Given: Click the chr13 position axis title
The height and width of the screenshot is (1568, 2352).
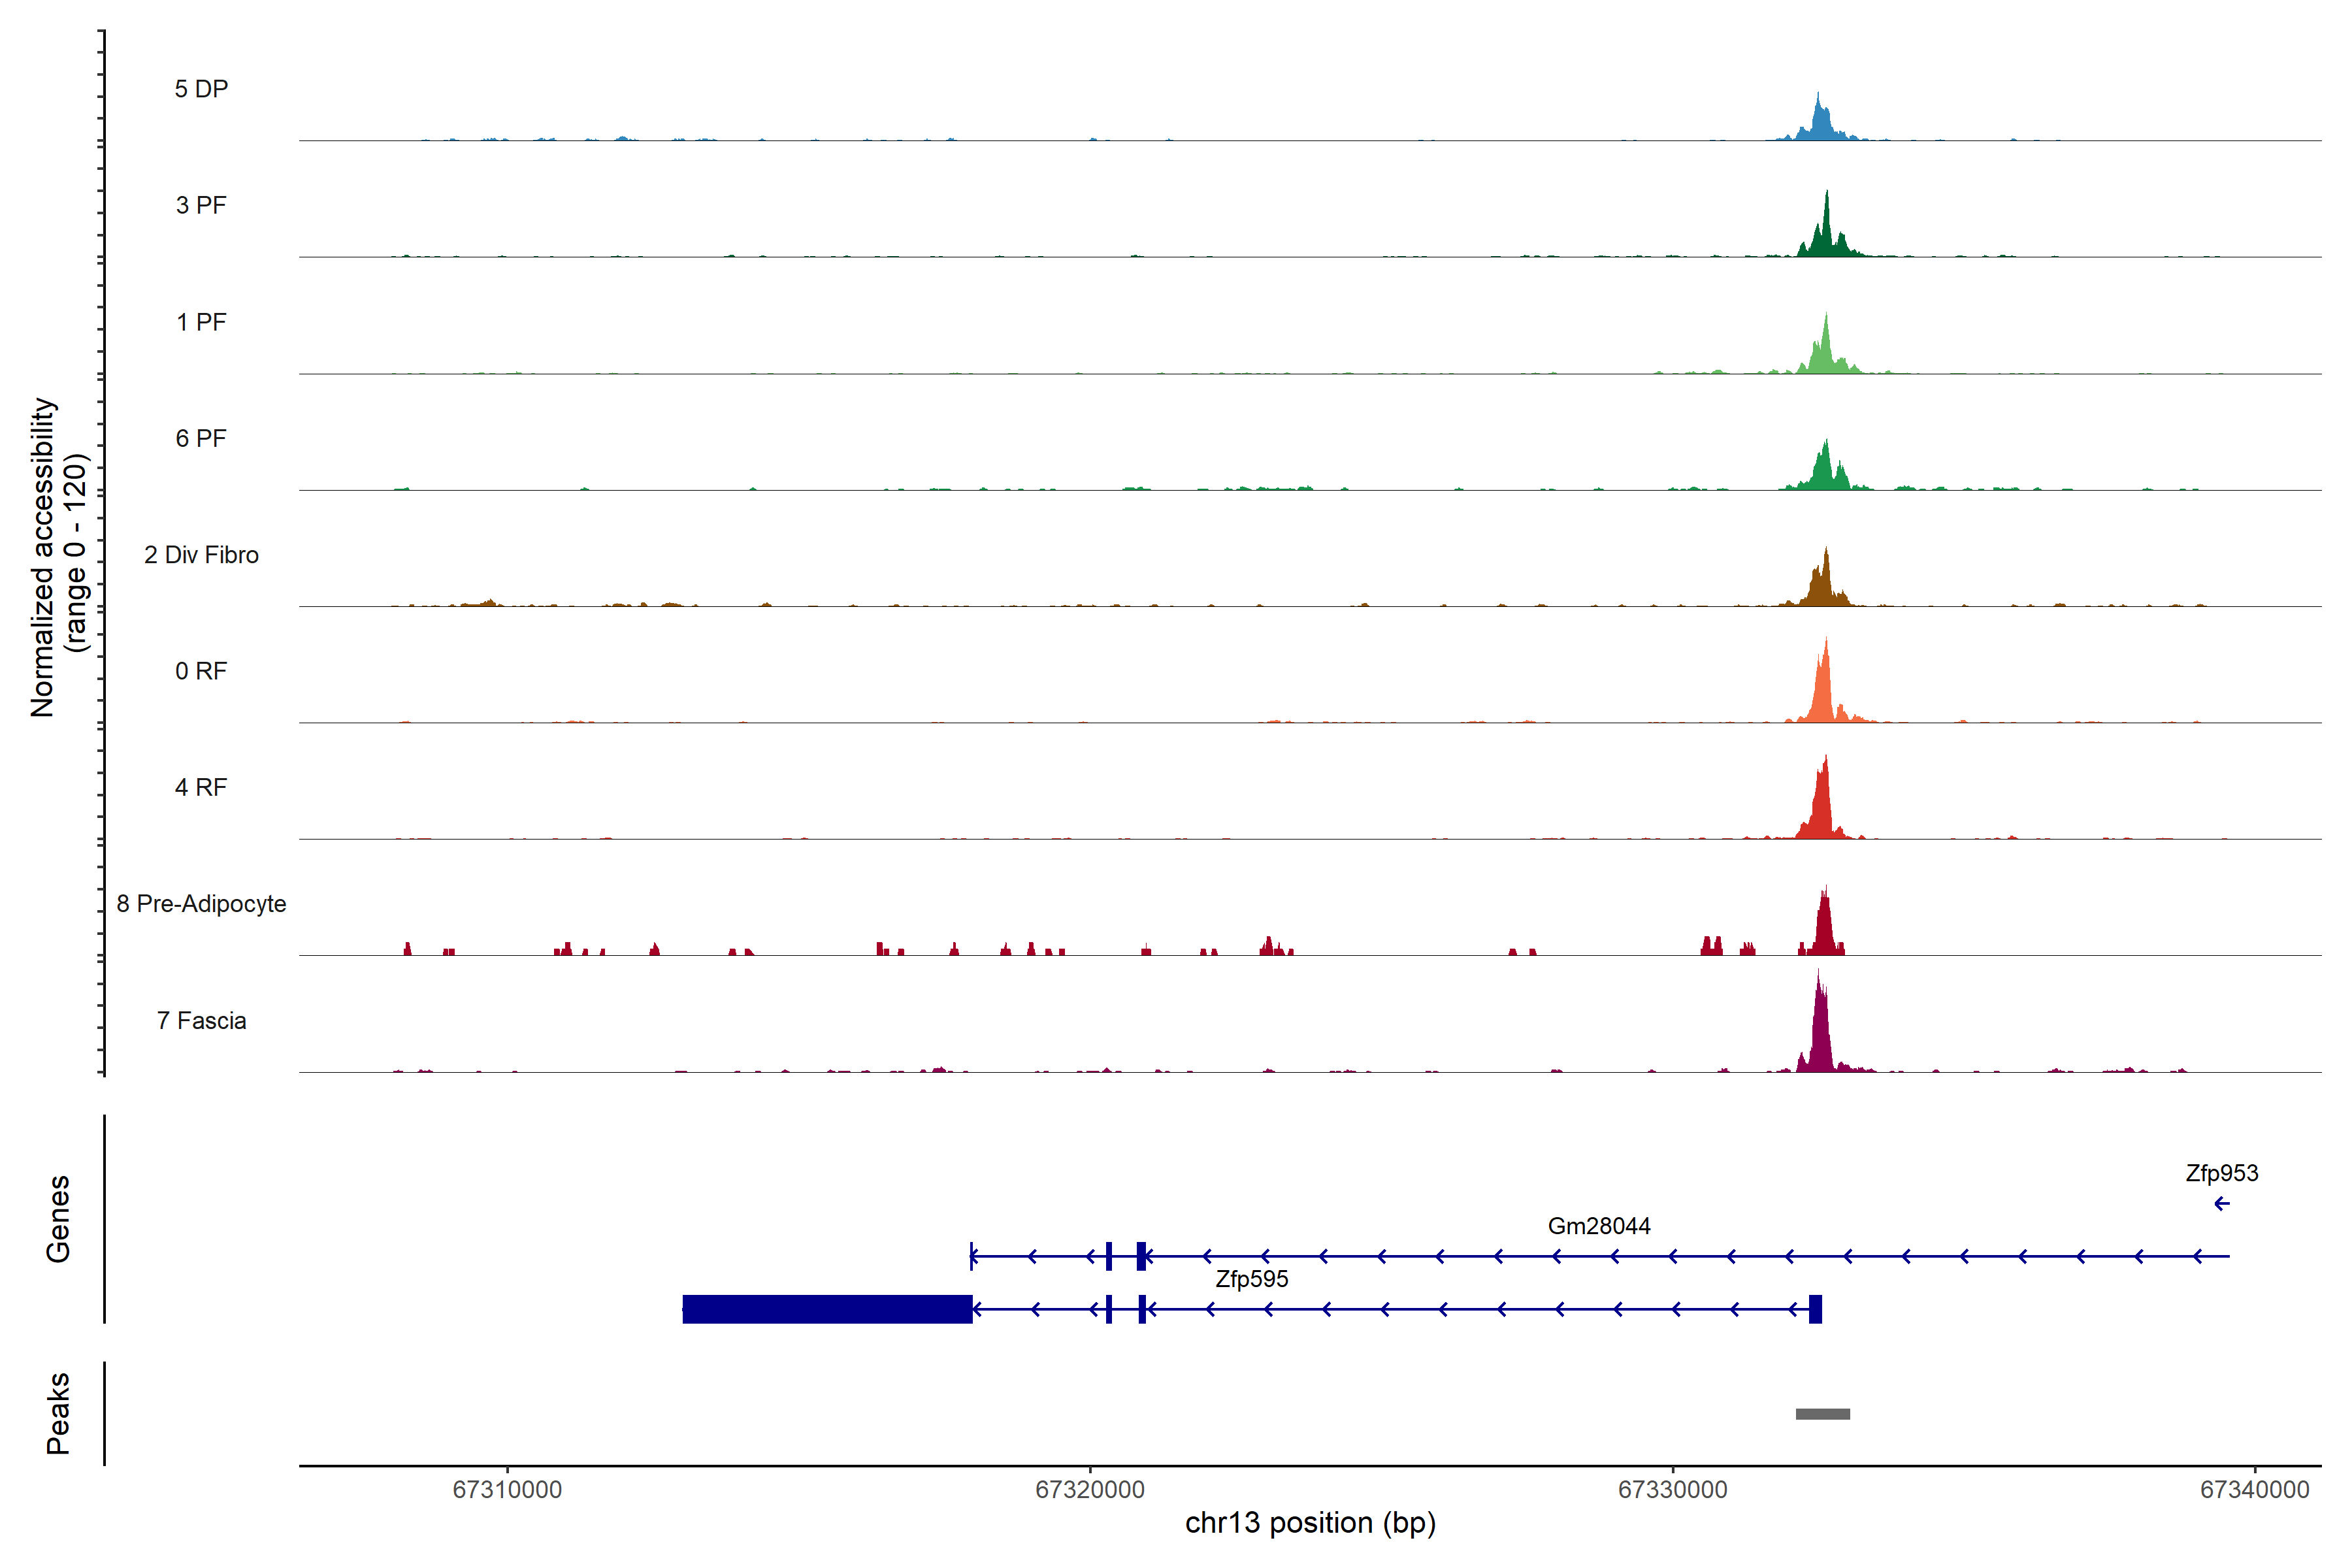Looking at the screenshot, I should pos(1310,1523).
